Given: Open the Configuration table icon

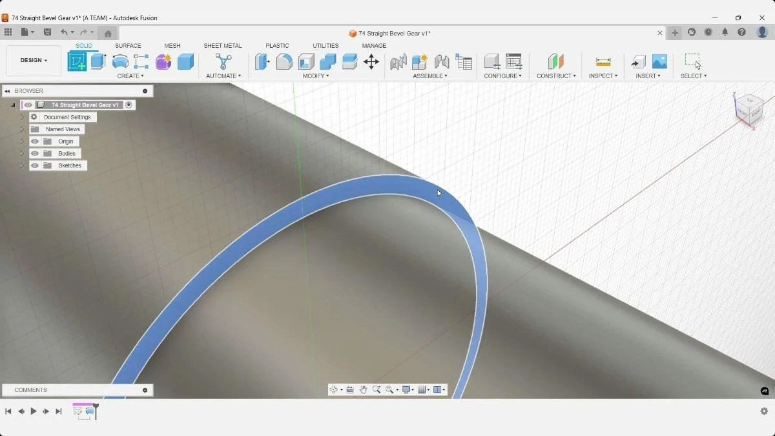Looking at the screenshot, I should tap(514, 61).
